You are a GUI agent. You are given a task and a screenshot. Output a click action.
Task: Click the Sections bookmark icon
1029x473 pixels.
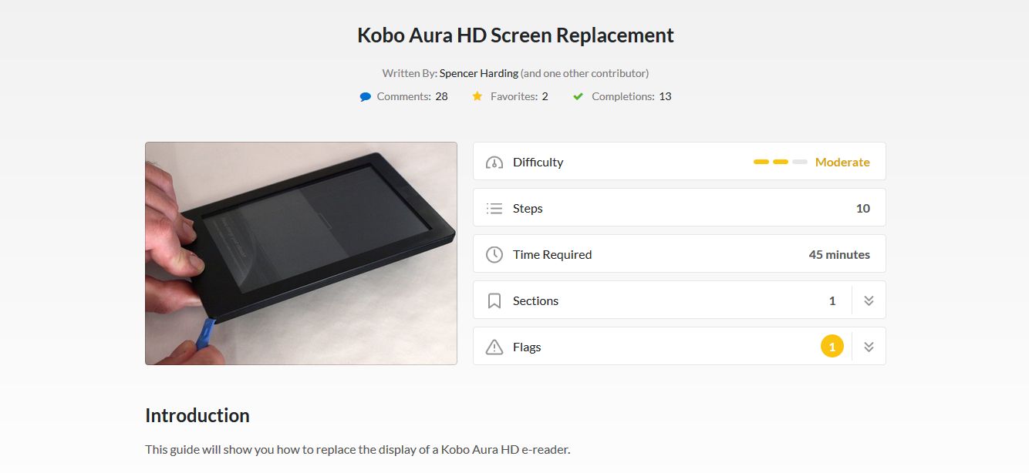(x=494, y=300)
